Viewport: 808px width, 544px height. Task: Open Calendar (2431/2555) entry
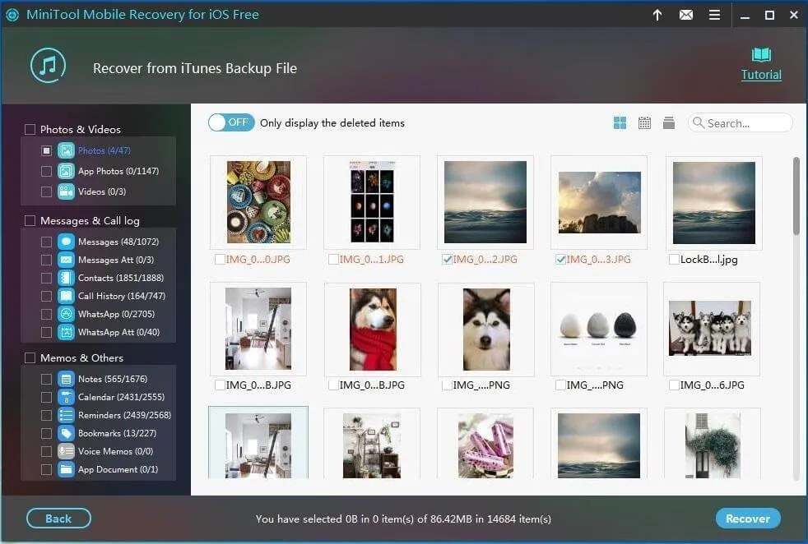tap(121, 397)
